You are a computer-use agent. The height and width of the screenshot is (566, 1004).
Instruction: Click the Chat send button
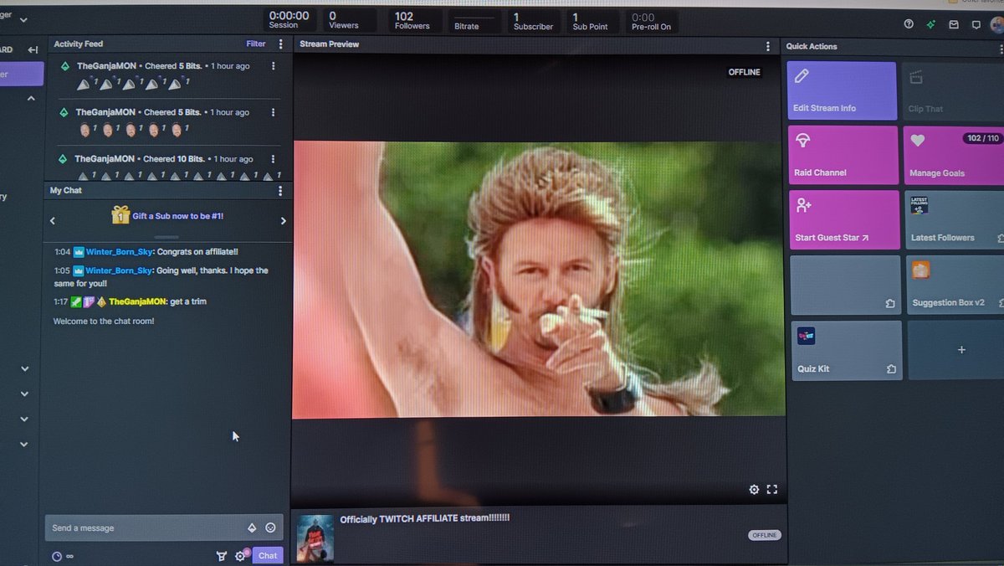(268, 556)
